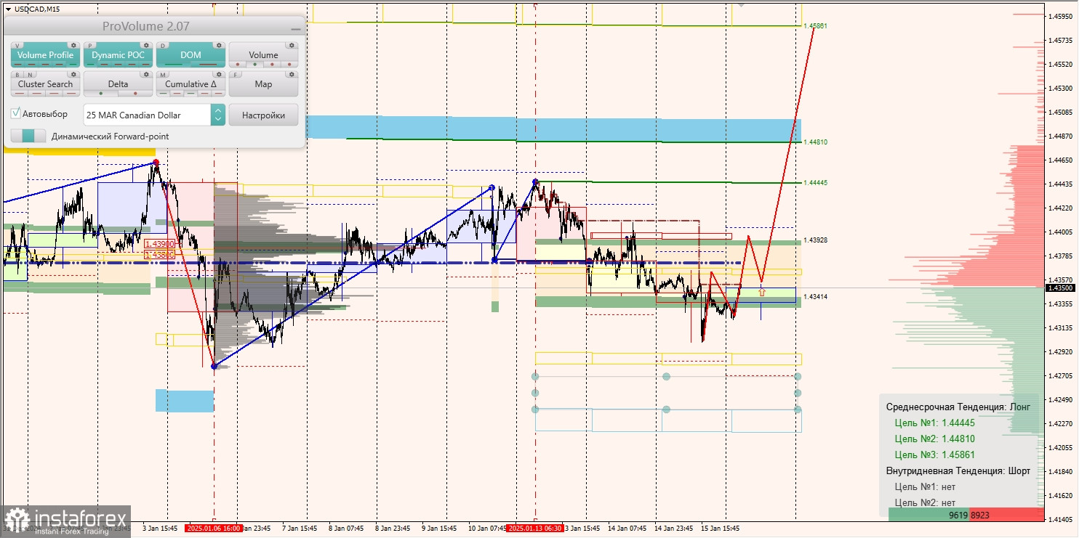Click the F hotkey tag on Map
The width and height of the screenshot is (1079, 538).
point(236,75)
